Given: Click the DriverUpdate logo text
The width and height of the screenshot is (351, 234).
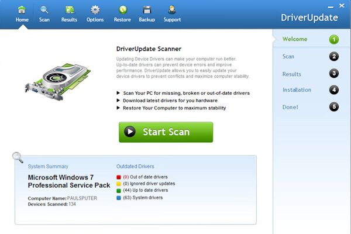Looking at the screenshot, I should click(309, 18).
